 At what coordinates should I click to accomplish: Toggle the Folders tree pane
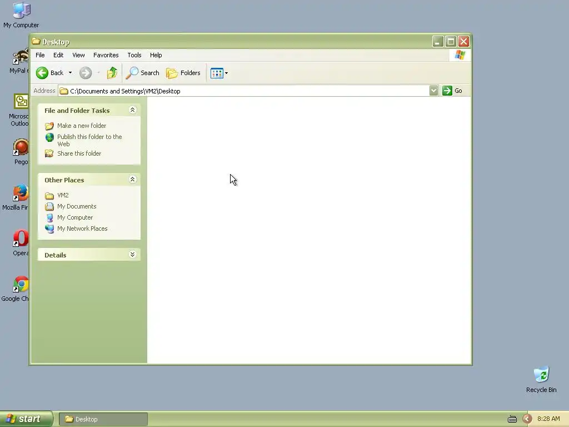(183, 73)
